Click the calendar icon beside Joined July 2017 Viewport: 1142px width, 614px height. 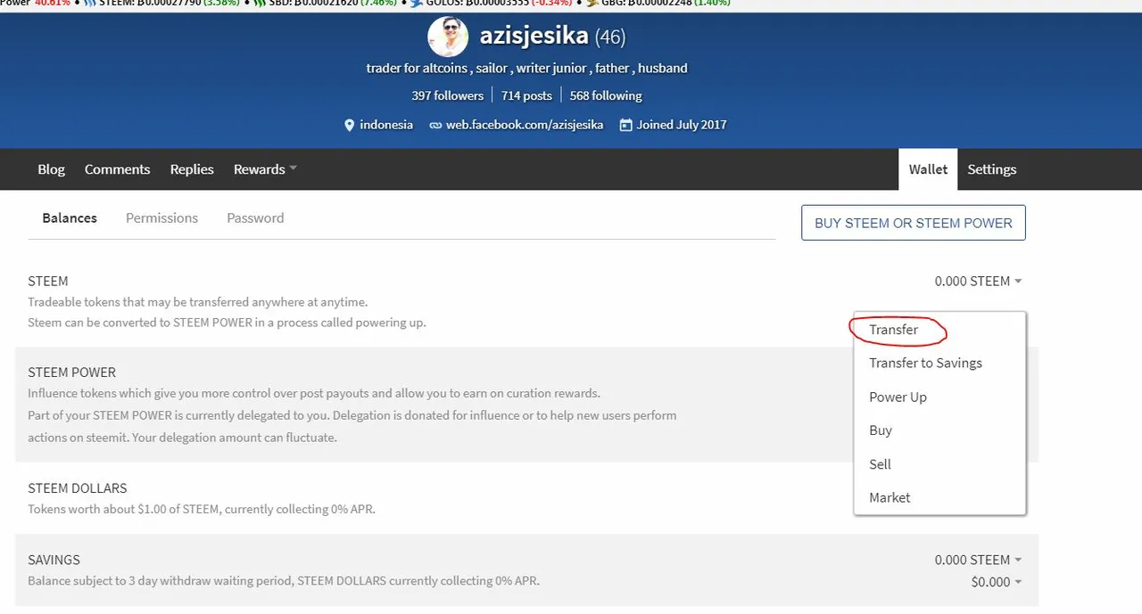pyautogui.click(x=625, y=126)
